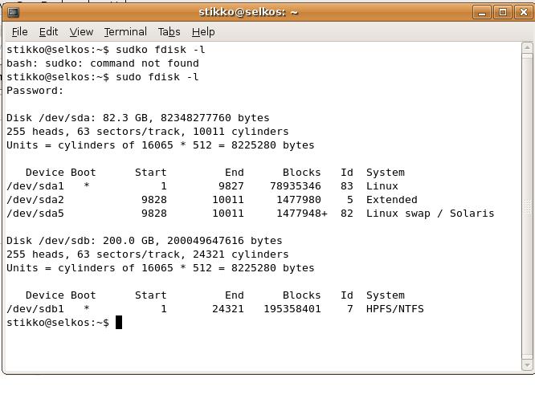The width and height of the screenshot is (535, 411).
Task: Click the blocks value 195358401
Action: click(292, 309)
